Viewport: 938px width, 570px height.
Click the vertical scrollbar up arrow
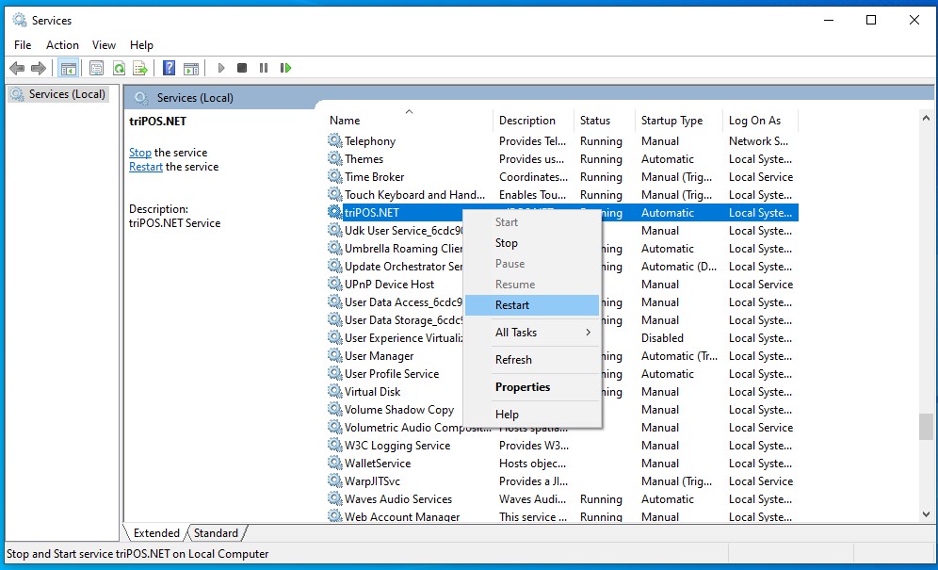tap(926, 119)
